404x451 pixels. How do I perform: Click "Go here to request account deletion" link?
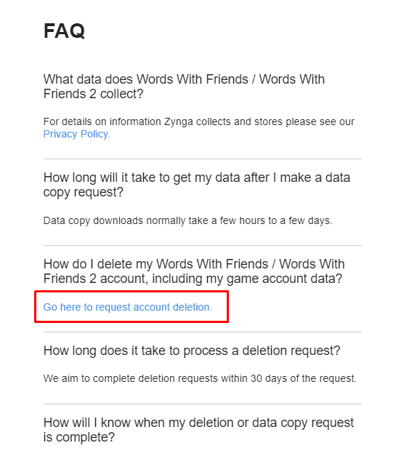128,307
